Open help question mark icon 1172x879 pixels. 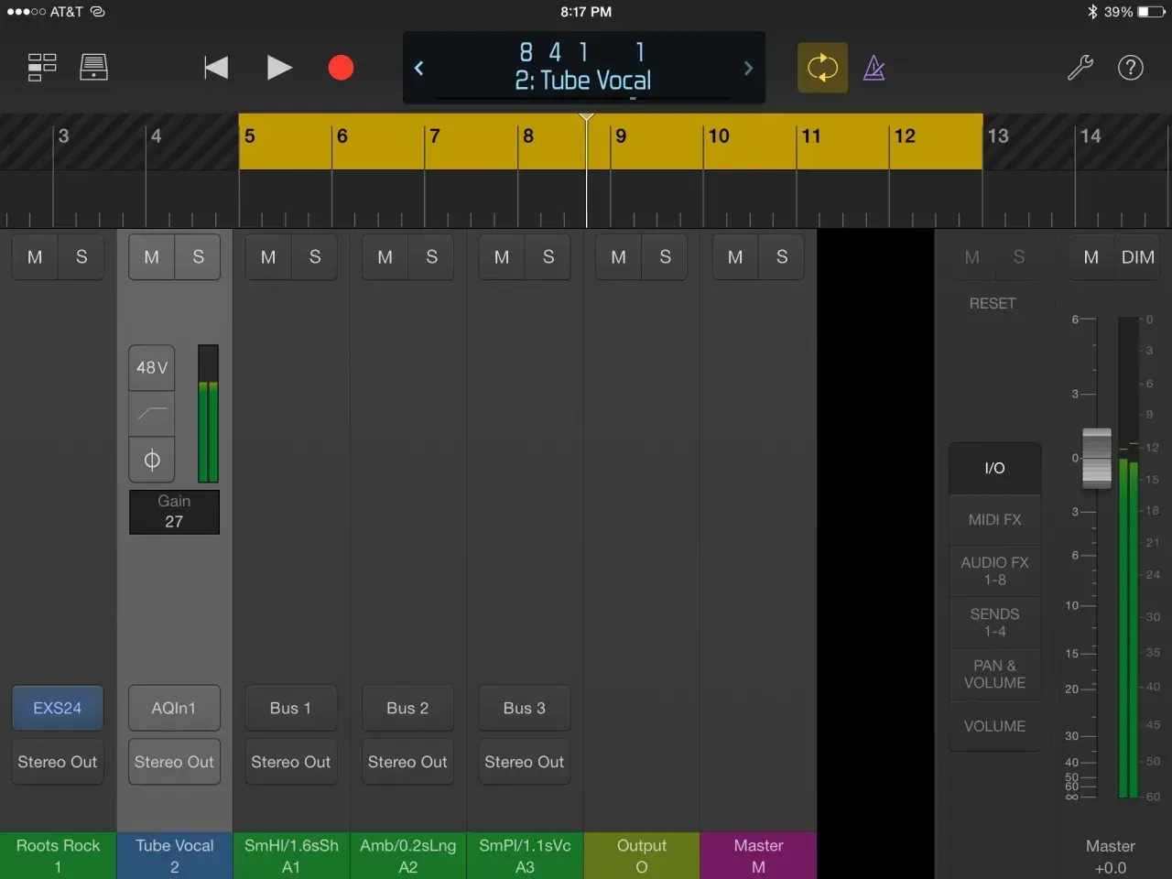click(1131, 68)
